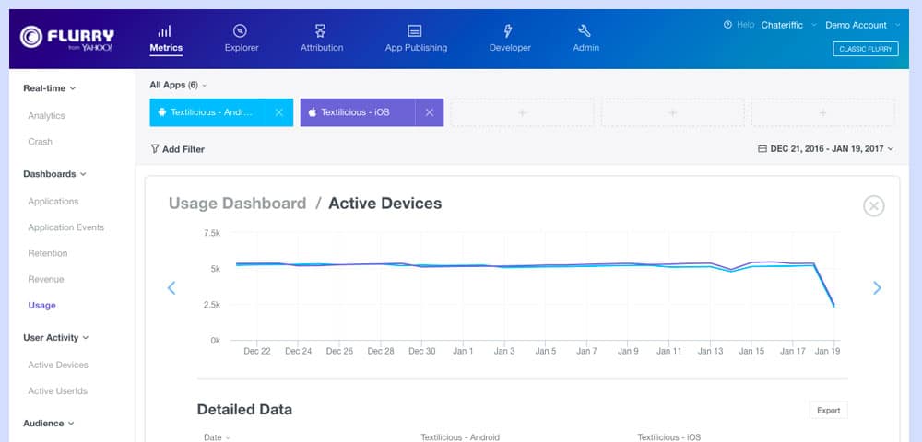Collapse the Real-time sidebar section
Image resolution: width=922 pixels, height=442 pixels.
(x=50, y=88)
